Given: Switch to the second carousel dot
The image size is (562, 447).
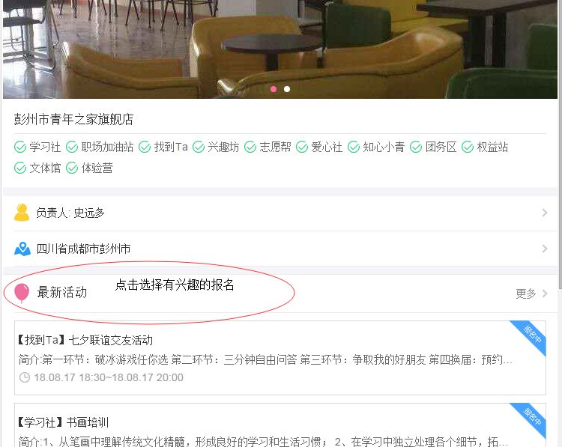Looking at the screenshot, I should [287, 89].
